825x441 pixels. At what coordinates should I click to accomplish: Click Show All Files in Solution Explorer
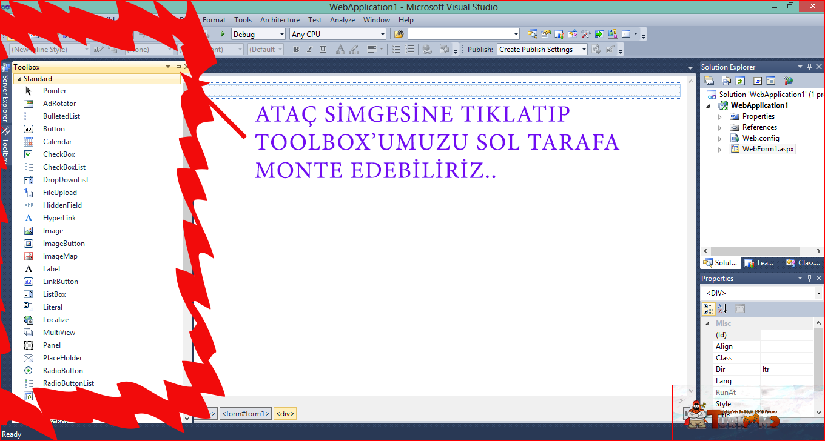pos(727,81)
